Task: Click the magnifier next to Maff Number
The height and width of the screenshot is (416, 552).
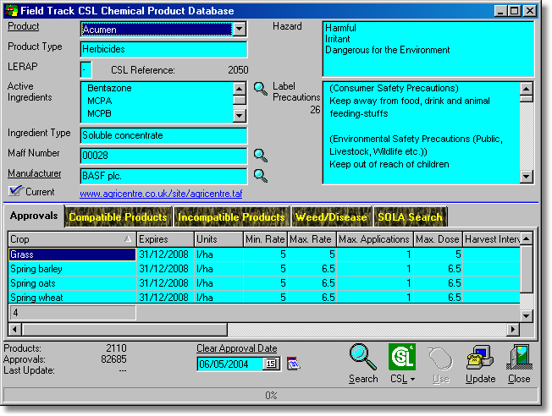Action: pyautogui.click(x=261, y=156)
